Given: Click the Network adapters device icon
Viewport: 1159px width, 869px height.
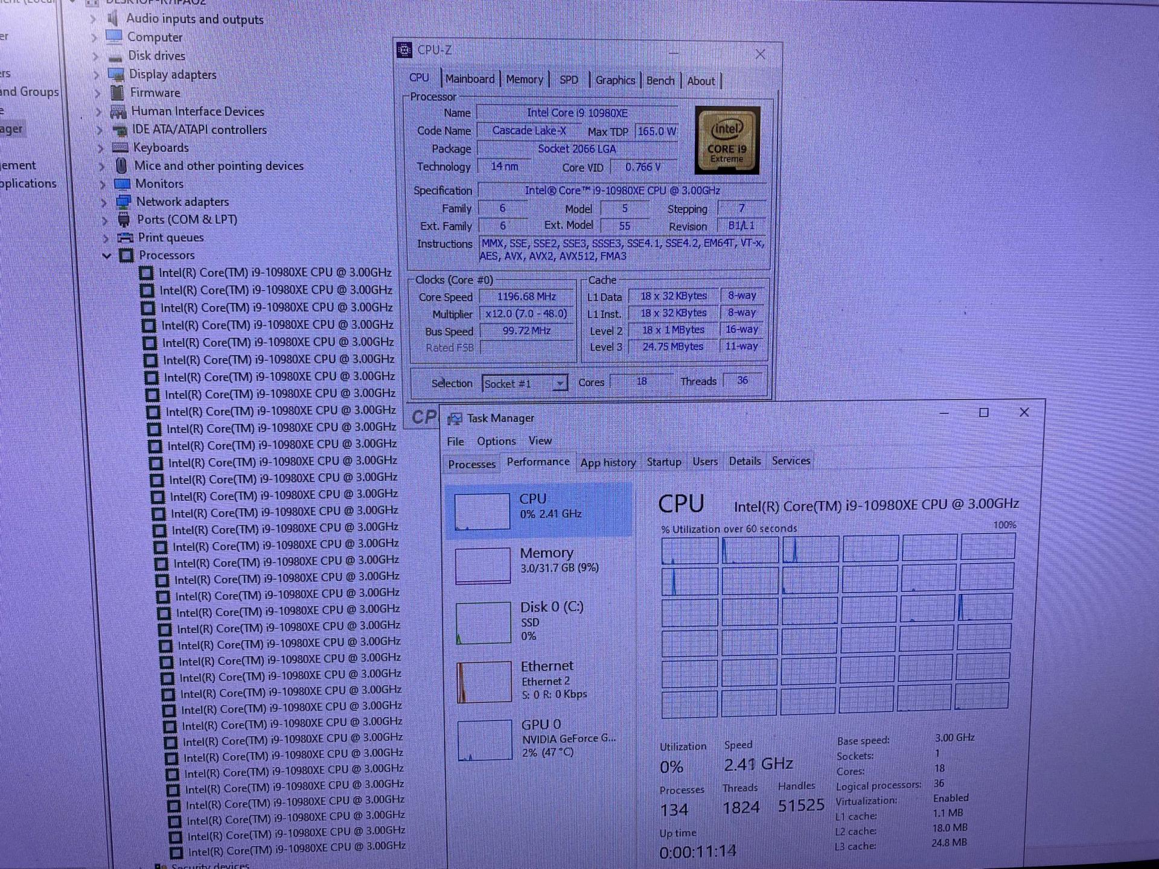Looking at the screenshot, I should click(x=124, y=202).
